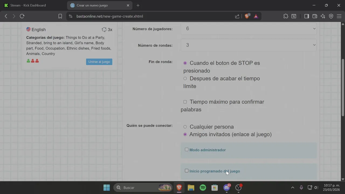
Task: Click the 'Inicio programado del juego' label
Action: [215, 171]
